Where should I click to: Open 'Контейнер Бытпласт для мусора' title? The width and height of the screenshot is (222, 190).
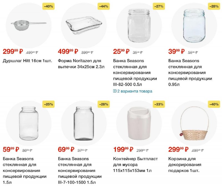pyautogui.click(x=135, y=165)
